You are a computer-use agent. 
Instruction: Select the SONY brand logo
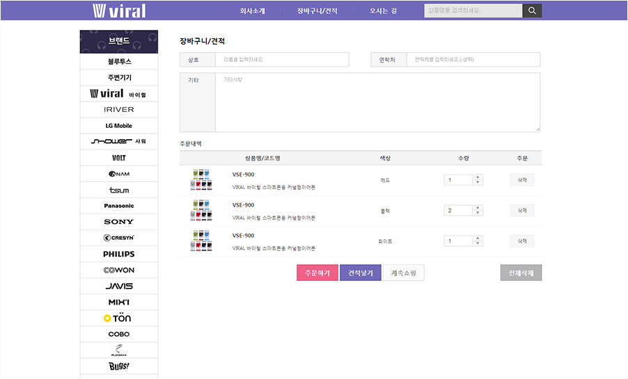(119, 222)
